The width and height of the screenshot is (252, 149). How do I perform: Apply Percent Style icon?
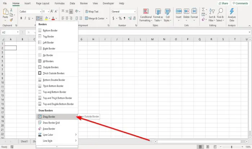click(x=120, y=18)
